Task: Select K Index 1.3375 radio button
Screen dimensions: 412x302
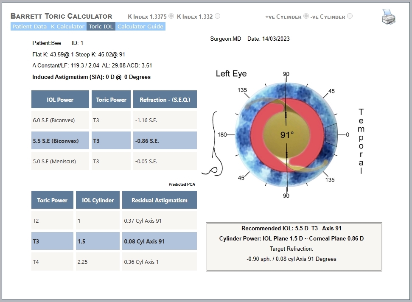Action: [x=171, y=16]
